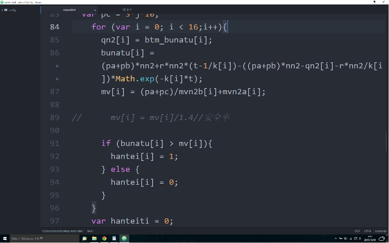Click the file path in status bar
This screenshot has height=243, width=389.
coord(62,231)
